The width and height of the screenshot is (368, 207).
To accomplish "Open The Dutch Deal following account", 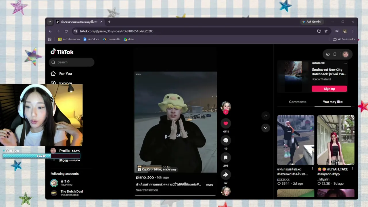I will pos(67,193).
